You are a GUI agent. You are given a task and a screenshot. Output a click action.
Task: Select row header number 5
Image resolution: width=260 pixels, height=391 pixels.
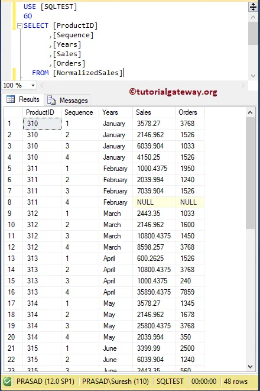(x=14, y=169)
